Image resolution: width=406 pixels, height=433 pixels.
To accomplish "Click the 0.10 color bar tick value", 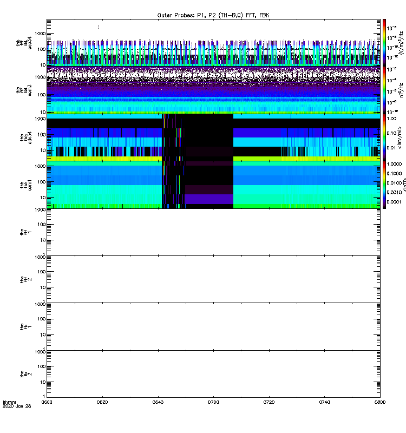I will coord(391,133).
